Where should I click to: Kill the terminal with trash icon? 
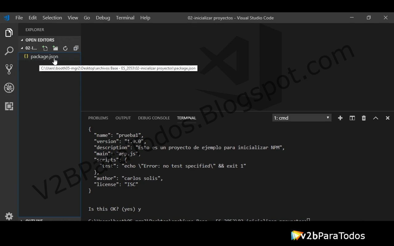pos(364,118)
